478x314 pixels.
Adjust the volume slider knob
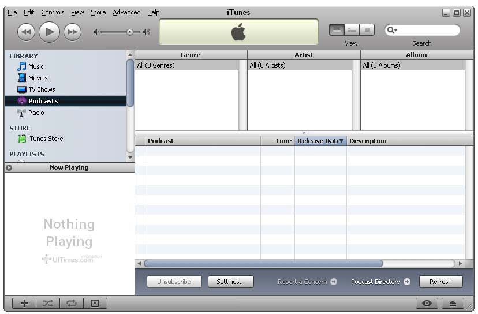[x=130, y=32]
